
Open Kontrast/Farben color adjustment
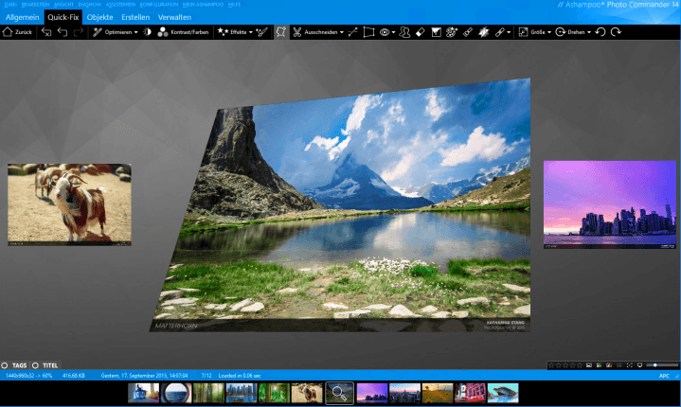[183, 32]
